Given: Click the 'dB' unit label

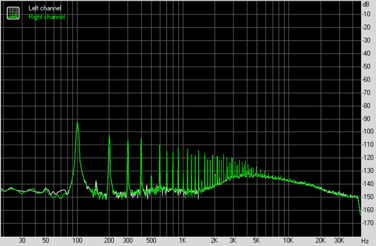Looking at the screenshot, I should click(366, 4).
